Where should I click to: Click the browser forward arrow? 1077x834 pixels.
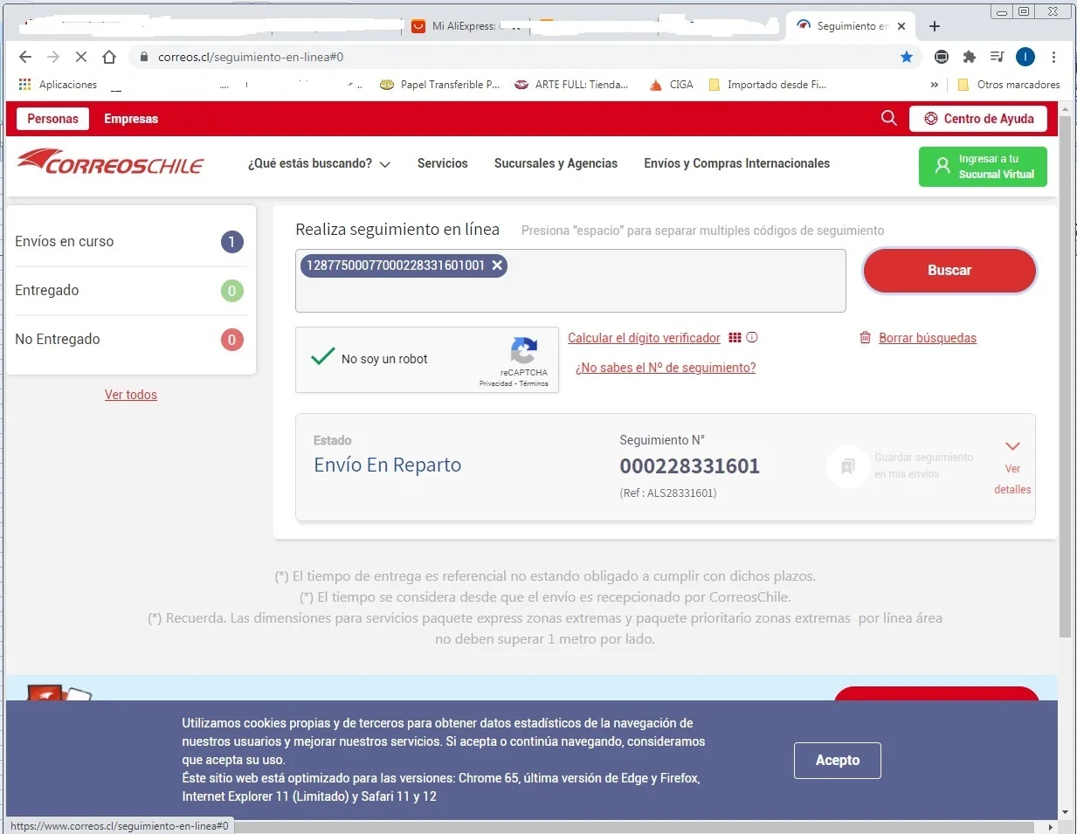click(x=53, y=57)
